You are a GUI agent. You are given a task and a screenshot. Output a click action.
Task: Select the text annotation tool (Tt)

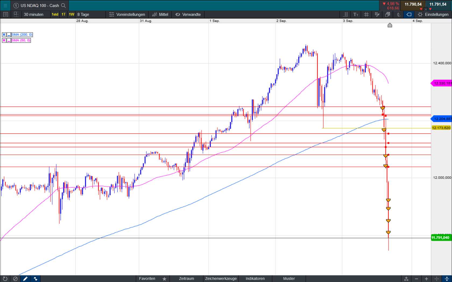356,15
